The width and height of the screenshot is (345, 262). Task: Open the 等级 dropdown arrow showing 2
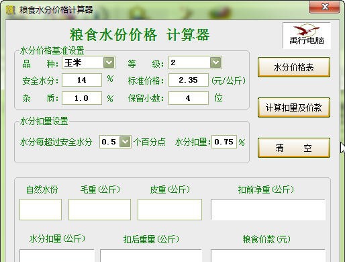(215, 62)
